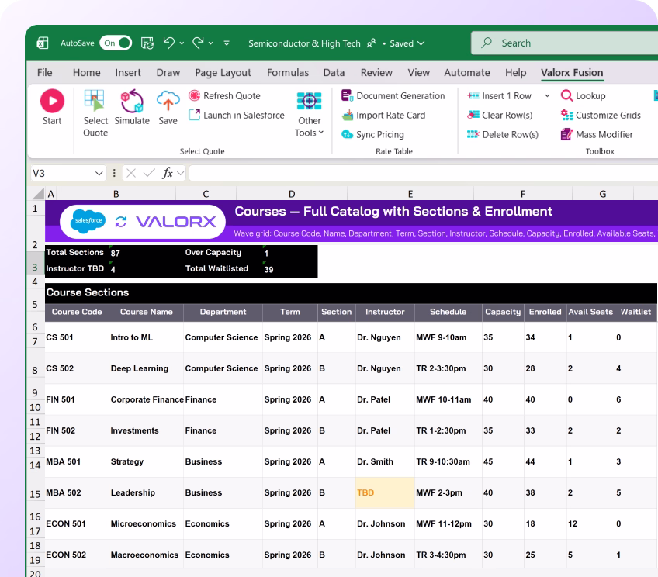The width and height of the screenshot is (658, 577).
Task: Click the Total Sections value 87
Action: 116,254
